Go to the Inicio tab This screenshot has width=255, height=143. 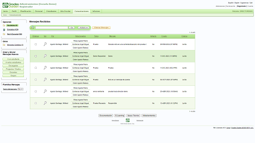tap(6, 11)
